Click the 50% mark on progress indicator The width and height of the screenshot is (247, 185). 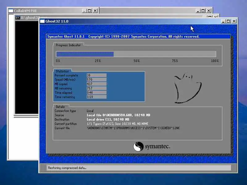click(x=136, y=61)
